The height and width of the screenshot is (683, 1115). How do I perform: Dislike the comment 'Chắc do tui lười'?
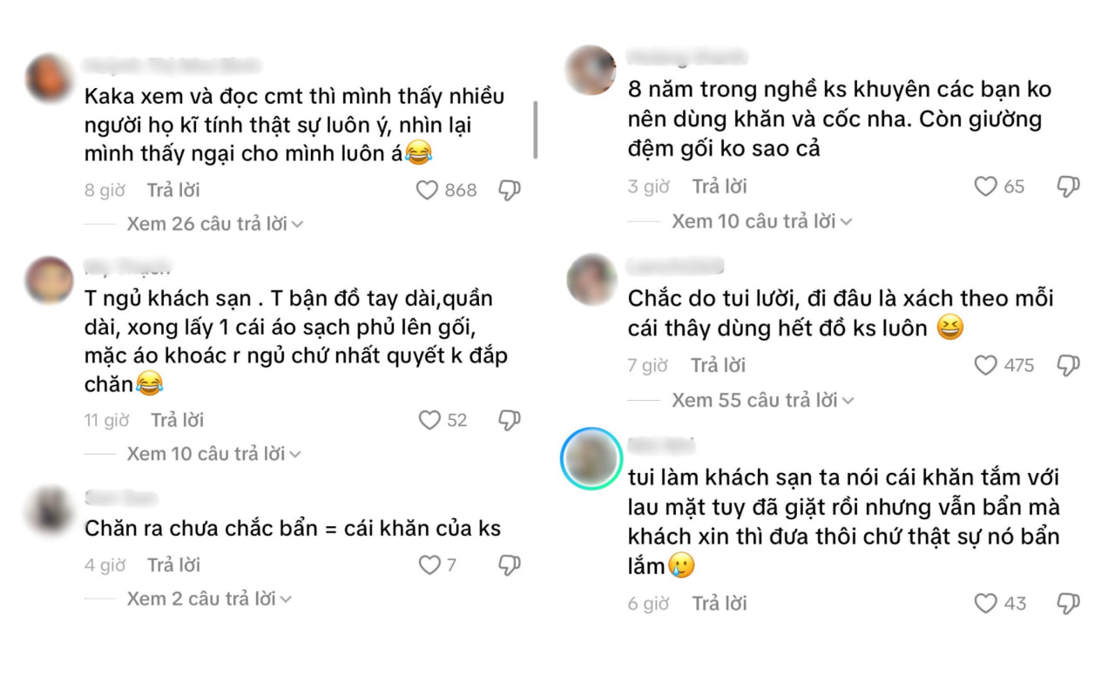point(1064,365)
